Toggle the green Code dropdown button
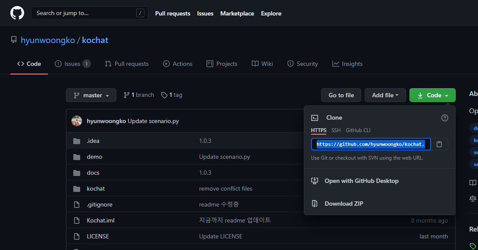The height and width of the screenshot is (250, 478). (432, 95)
